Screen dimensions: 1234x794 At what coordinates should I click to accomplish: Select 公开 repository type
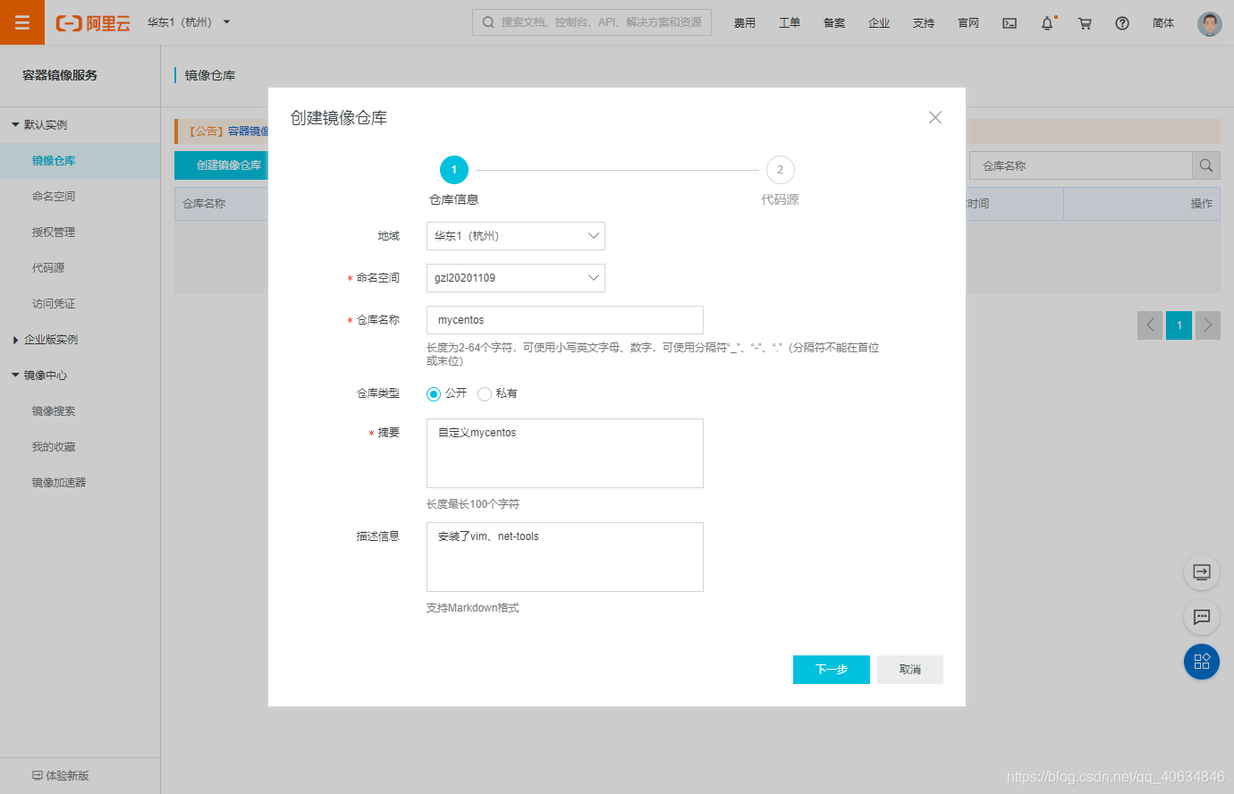pos(434,394)
